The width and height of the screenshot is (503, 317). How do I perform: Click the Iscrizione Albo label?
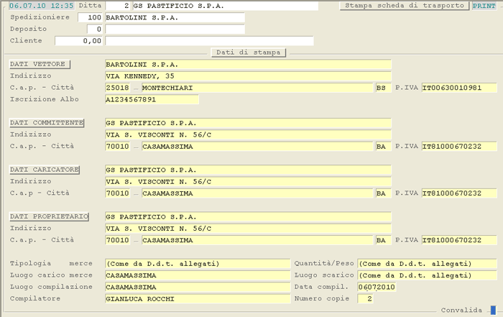(x=45, y=99)
